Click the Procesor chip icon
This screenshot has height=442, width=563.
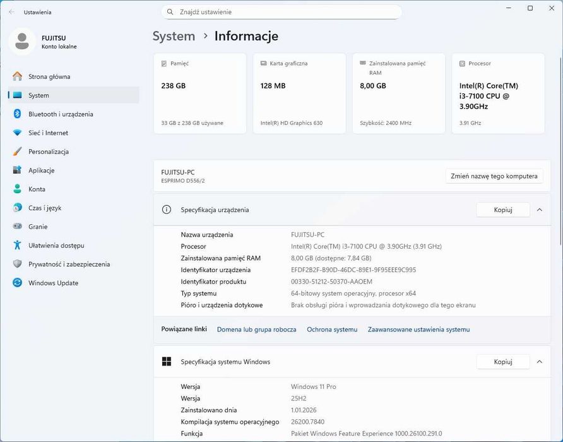click(x=462, y=64)
